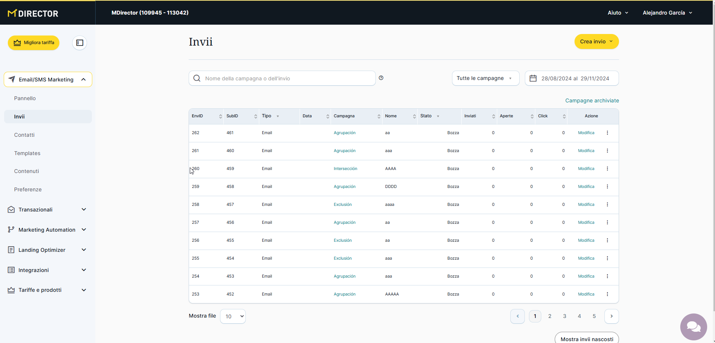Viewport: 715px width, 343px height.
Task: Open three-dot menu for EnvID 262 row
Action: point(607,133)
